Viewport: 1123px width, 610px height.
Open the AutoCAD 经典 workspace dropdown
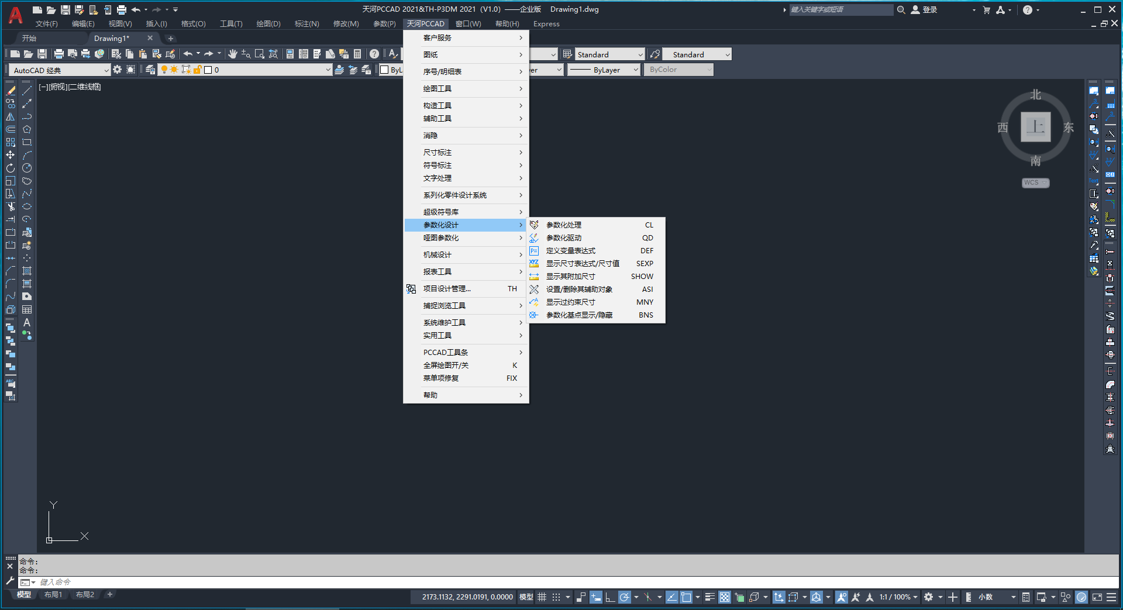(60, 70)
